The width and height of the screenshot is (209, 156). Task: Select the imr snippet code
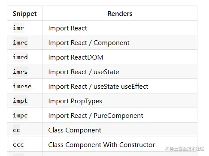point(18,28)
